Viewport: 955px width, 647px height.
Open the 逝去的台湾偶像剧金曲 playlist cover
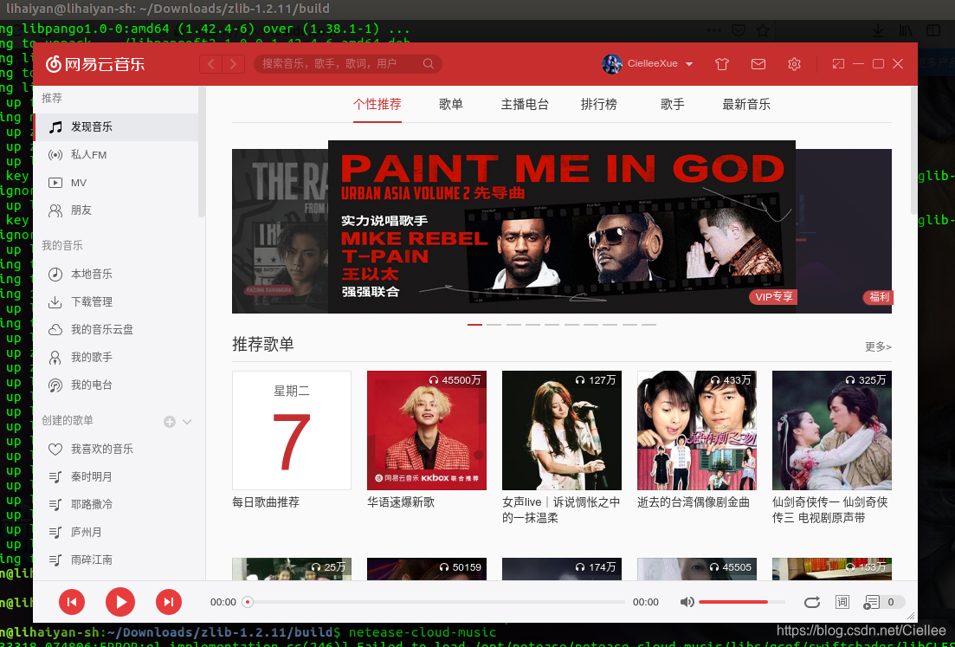697,430
